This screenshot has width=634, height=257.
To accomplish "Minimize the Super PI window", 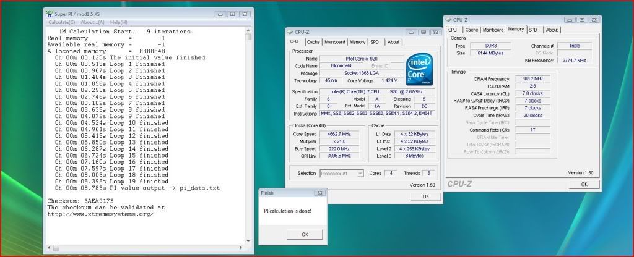I will (220, 14).
